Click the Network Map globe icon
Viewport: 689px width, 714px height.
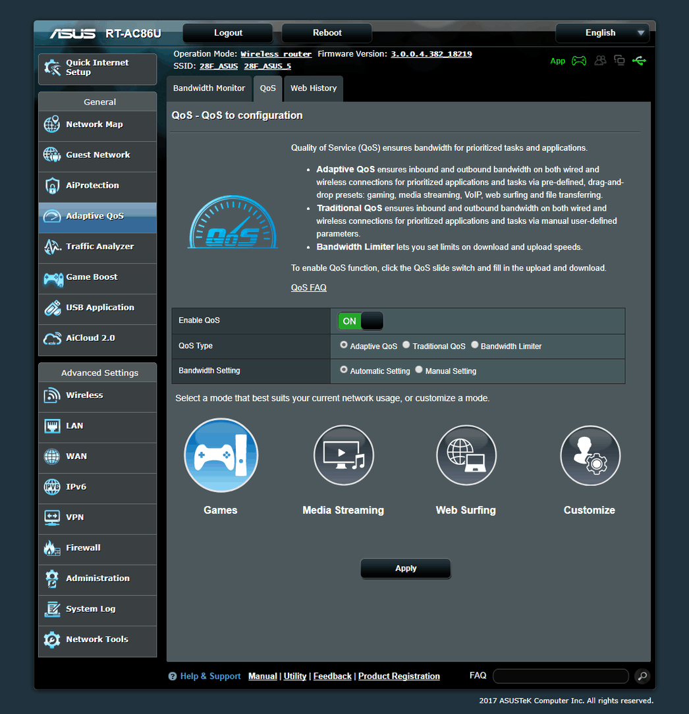click(52, 124)
